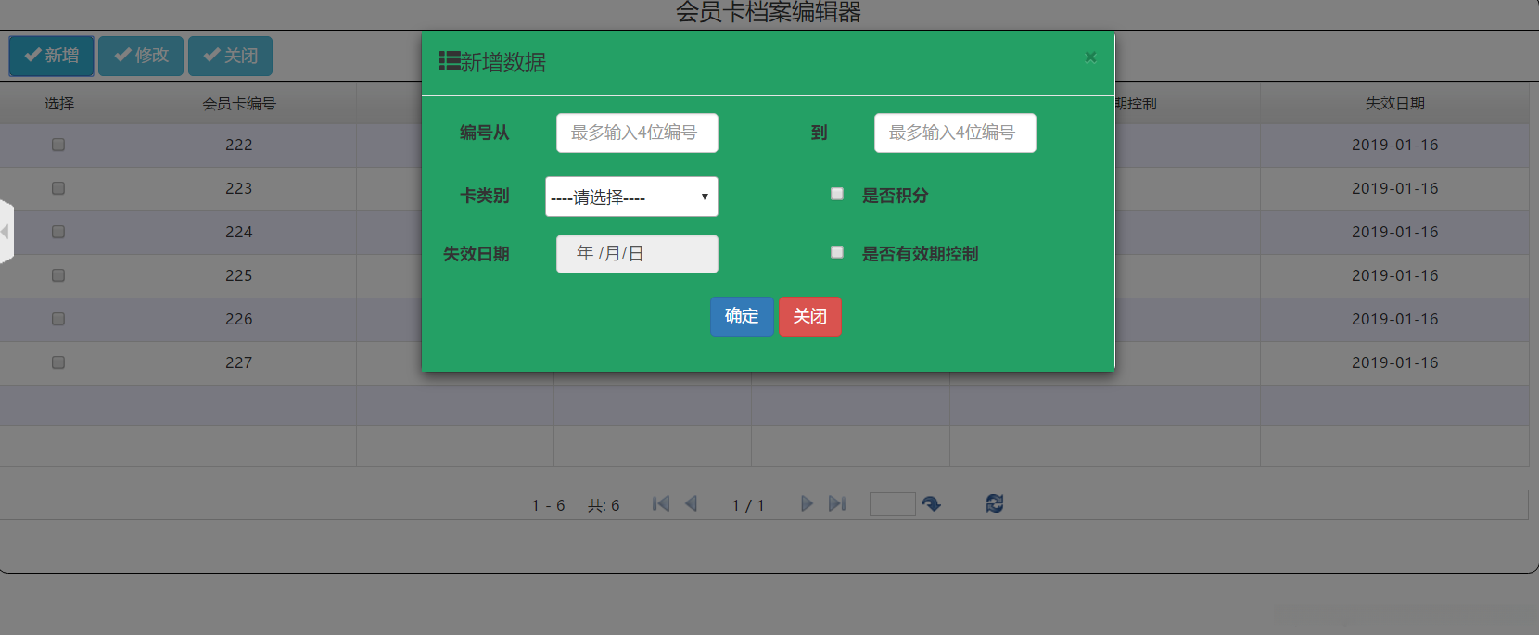
Task: Click card number cell 225
Action: click(239, 275)
